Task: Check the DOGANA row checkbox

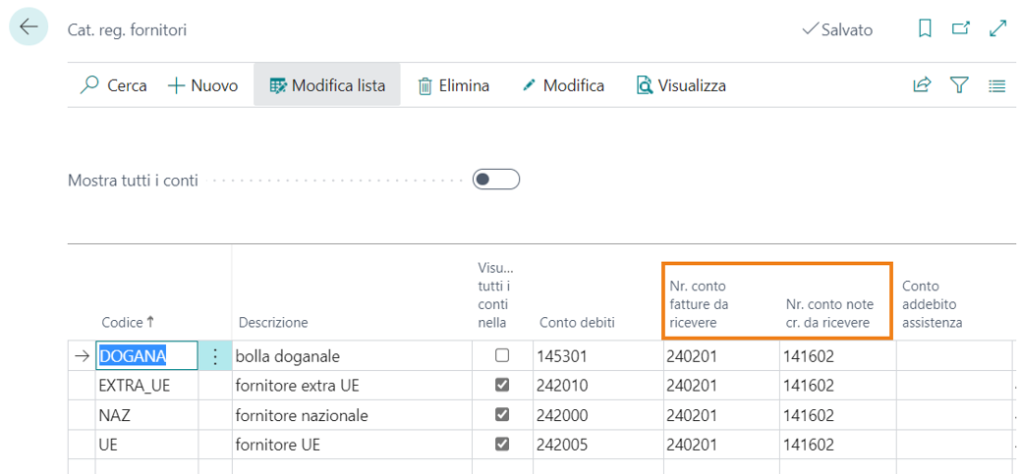Action: pyautogui.click(x=502, y=355)
